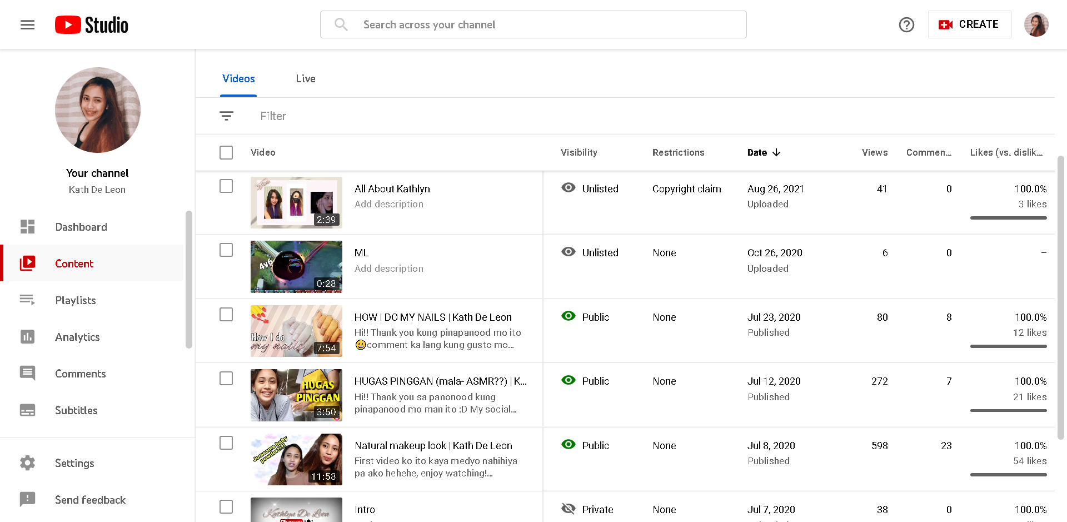1067x522 pixels.
Task: Switch to the Live tab
Action: click(x=306, y=79)
